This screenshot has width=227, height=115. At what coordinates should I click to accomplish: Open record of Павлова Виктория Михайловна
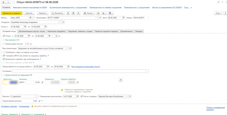pos(130,96)
